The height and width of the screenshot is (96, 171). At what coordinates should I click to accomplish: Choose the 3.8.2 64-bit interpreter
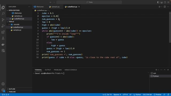tap(147, 95)
